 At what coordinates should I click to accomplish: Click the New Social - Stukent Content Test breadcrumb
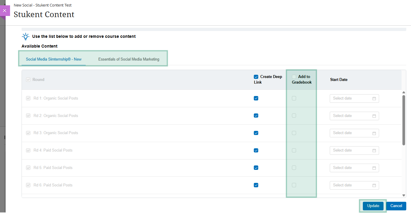(43, 5)
